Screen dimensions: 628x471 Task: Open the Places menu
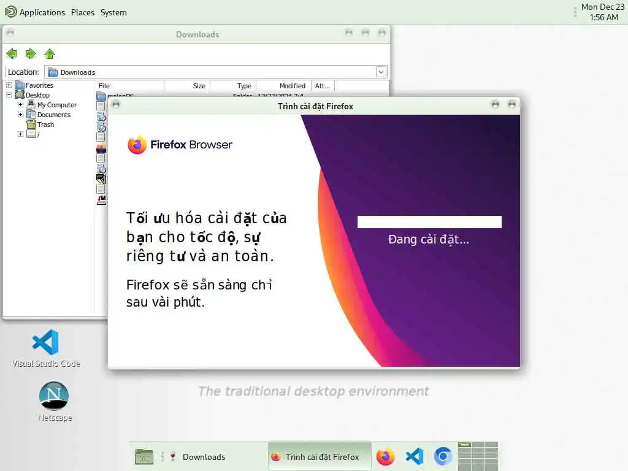point(83,12)
